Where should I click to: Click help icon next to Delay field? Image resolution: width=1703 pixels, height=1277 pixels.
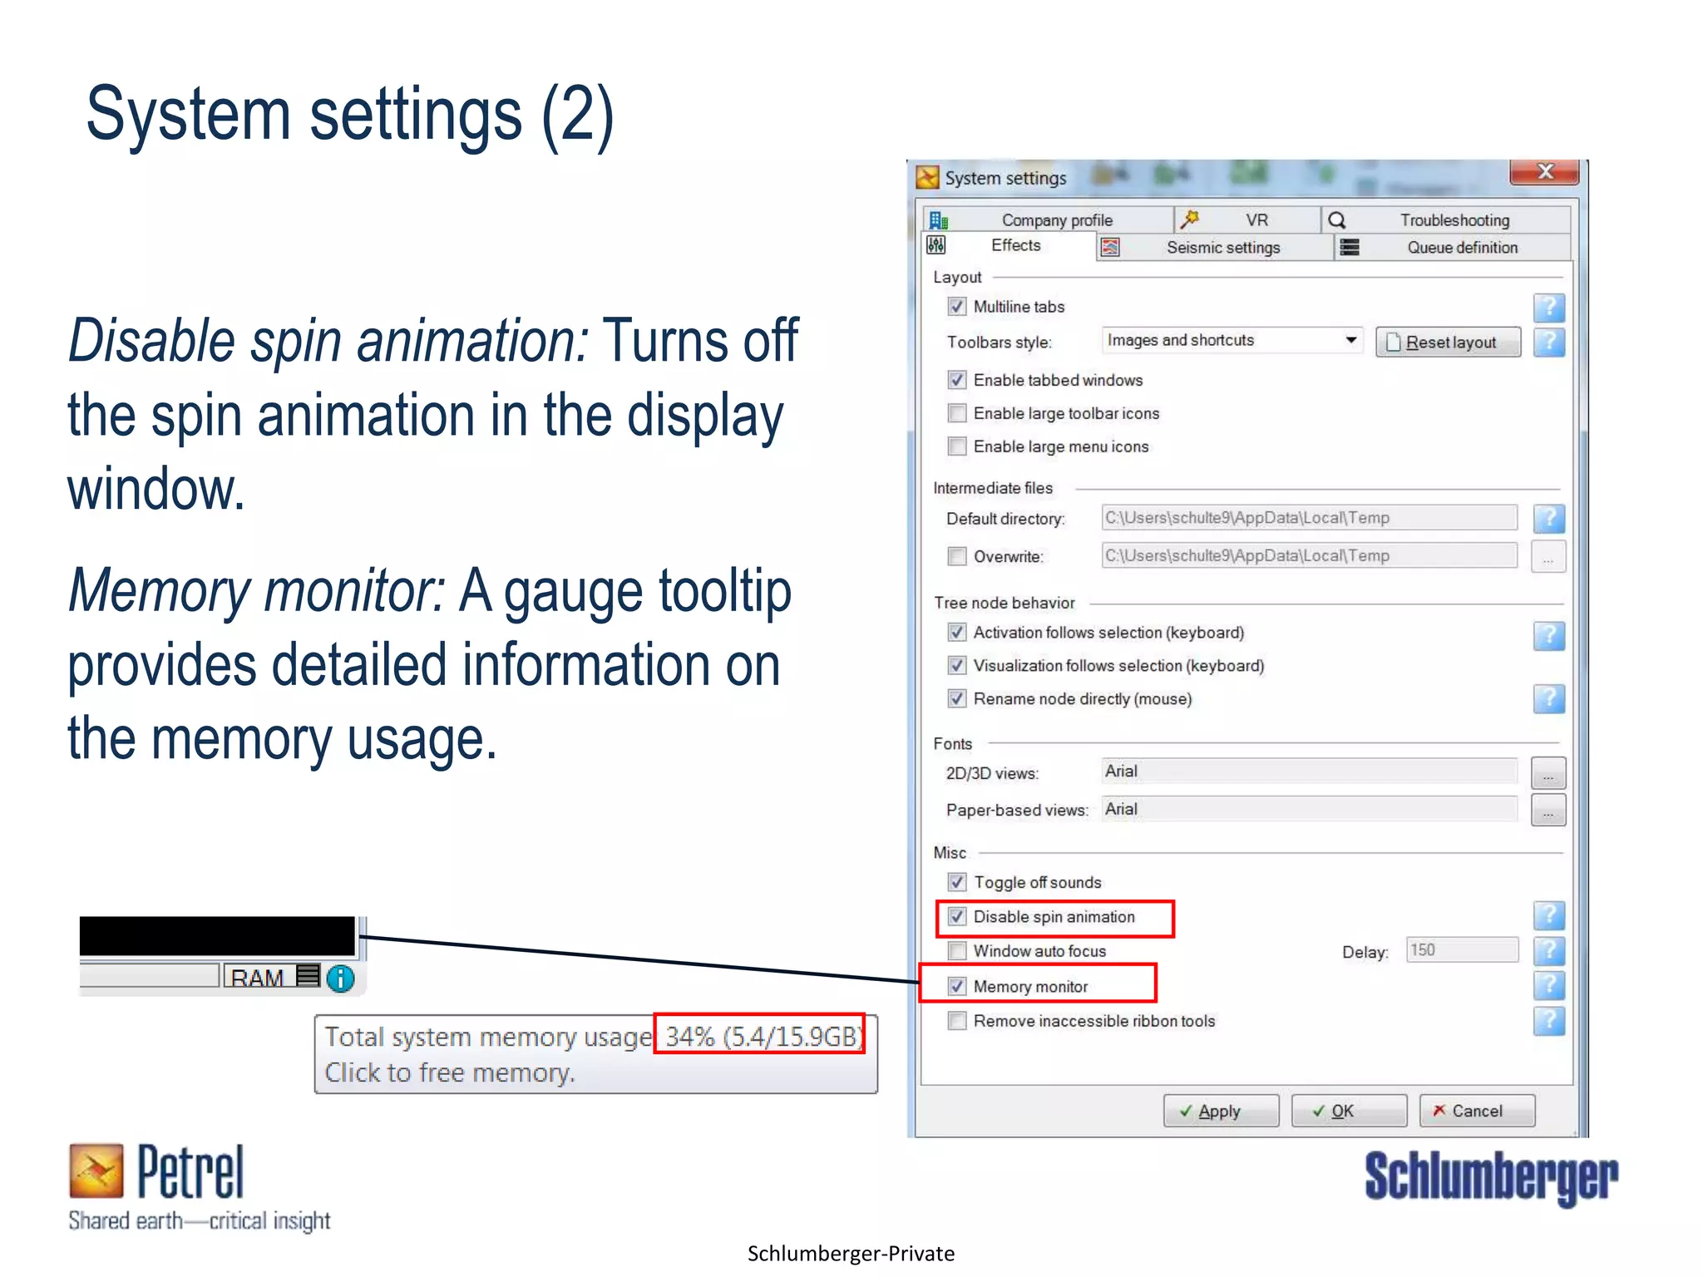point(1548,951)
